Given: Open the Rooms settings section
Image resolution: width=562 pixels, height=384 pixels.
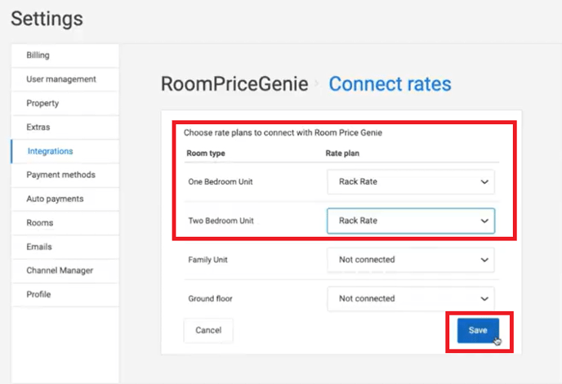Looking at the screenshot, I should [x=39, y=222].
